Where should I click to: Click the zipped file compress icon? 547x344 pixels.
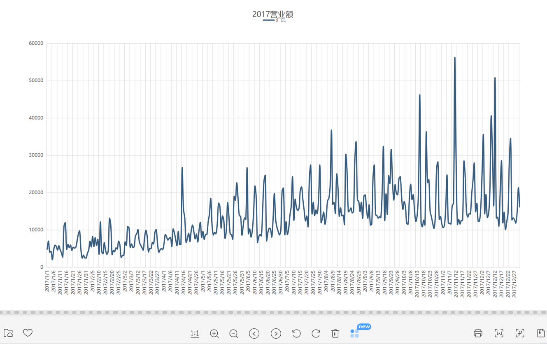[x=541, y=333]
